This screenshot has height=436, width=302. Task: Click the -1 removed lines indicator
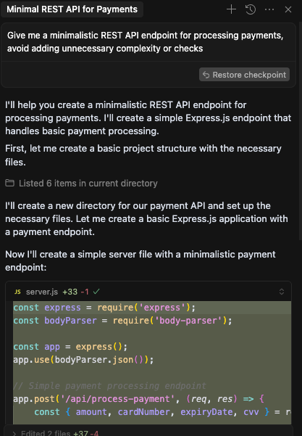(x=85, y=292)
